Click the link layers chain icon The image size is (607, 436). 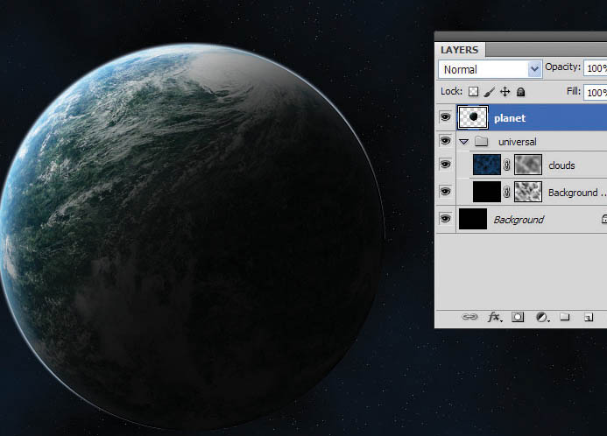point(469,317)
